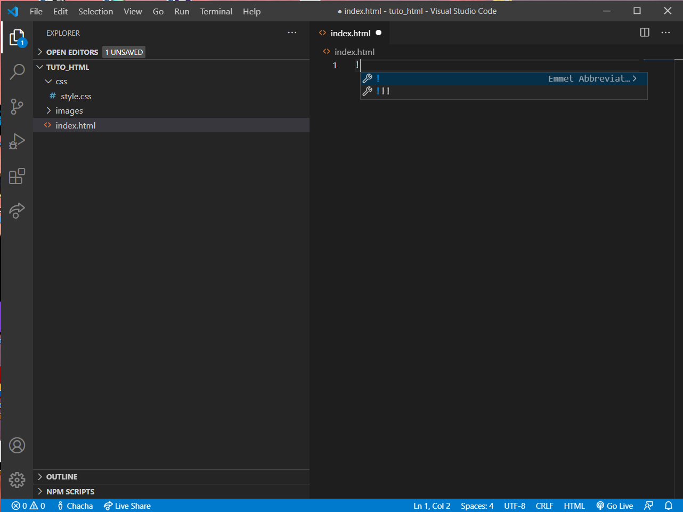Open the Edit menu

click(60, 11)
